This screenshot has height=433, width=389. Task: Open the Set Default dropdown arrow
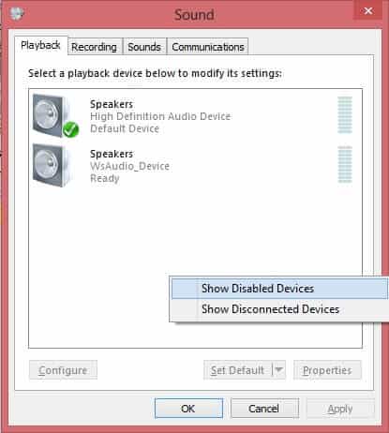[x=279, y=370]
